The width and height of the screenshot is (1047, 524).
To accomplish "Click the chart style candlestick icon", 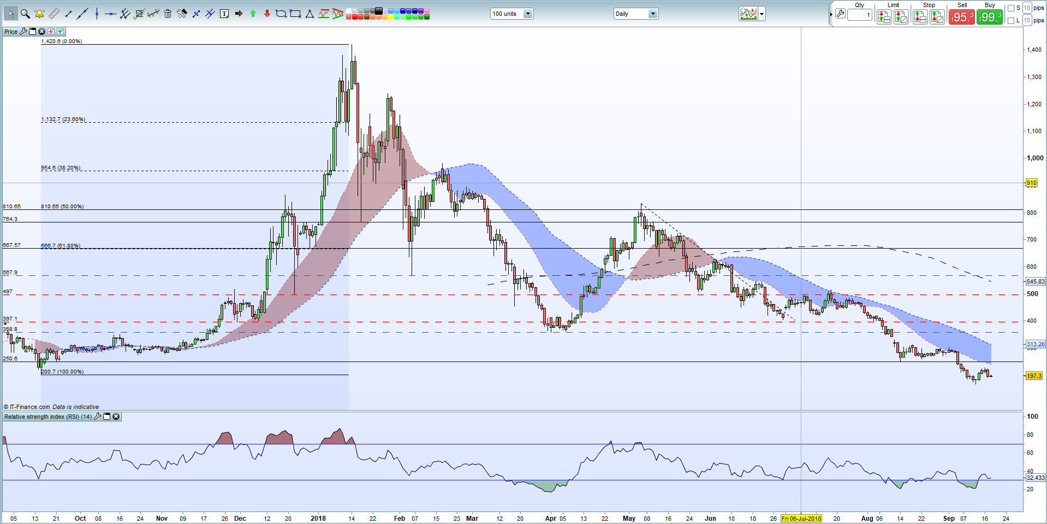I will click(748, 14).
